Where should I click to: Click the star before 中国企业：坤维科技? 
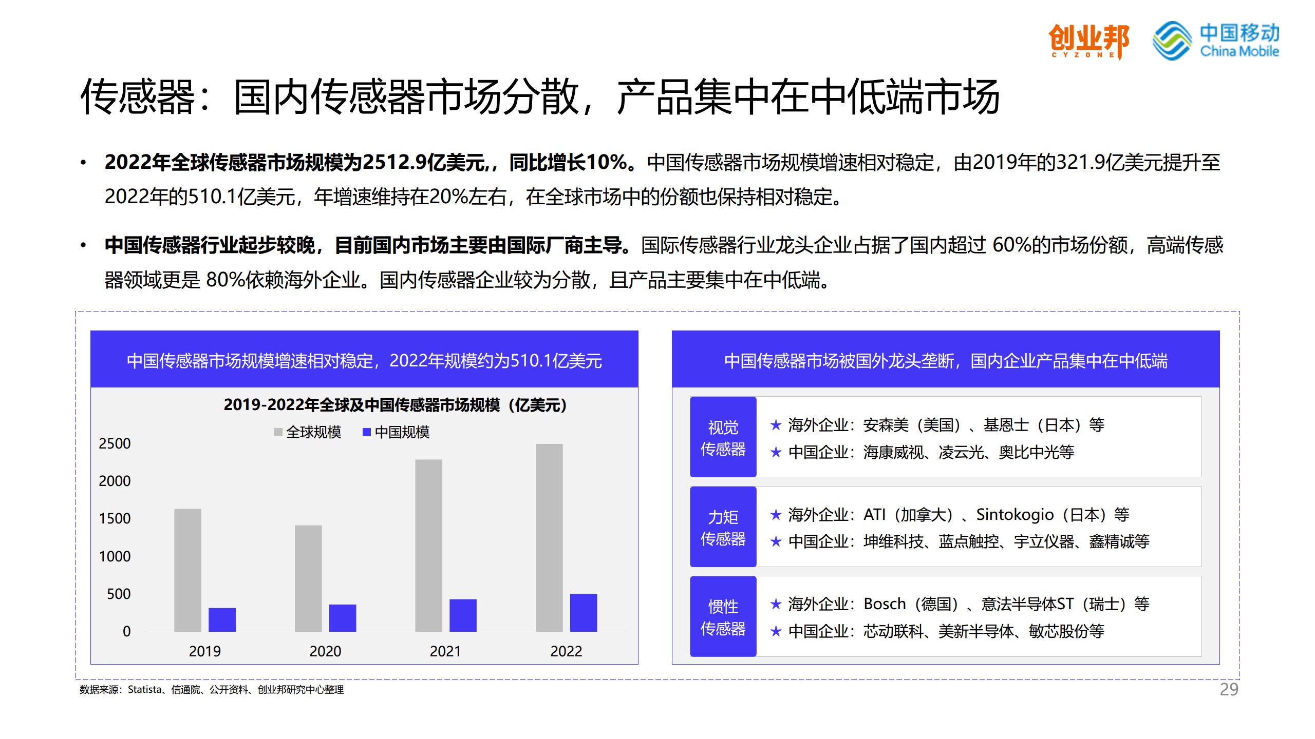(x=776, y=541)
